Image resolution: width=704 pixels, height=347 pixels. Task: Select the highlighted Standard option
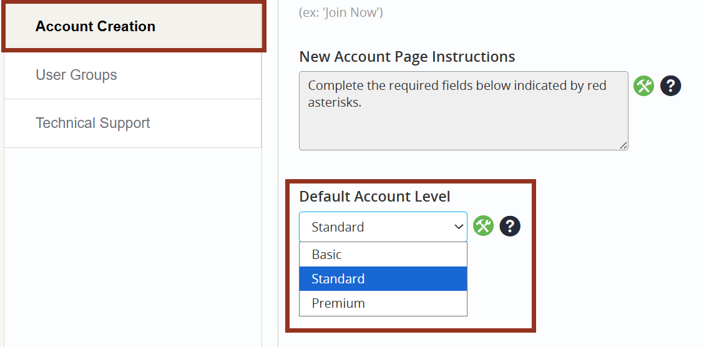coord(383,279)
